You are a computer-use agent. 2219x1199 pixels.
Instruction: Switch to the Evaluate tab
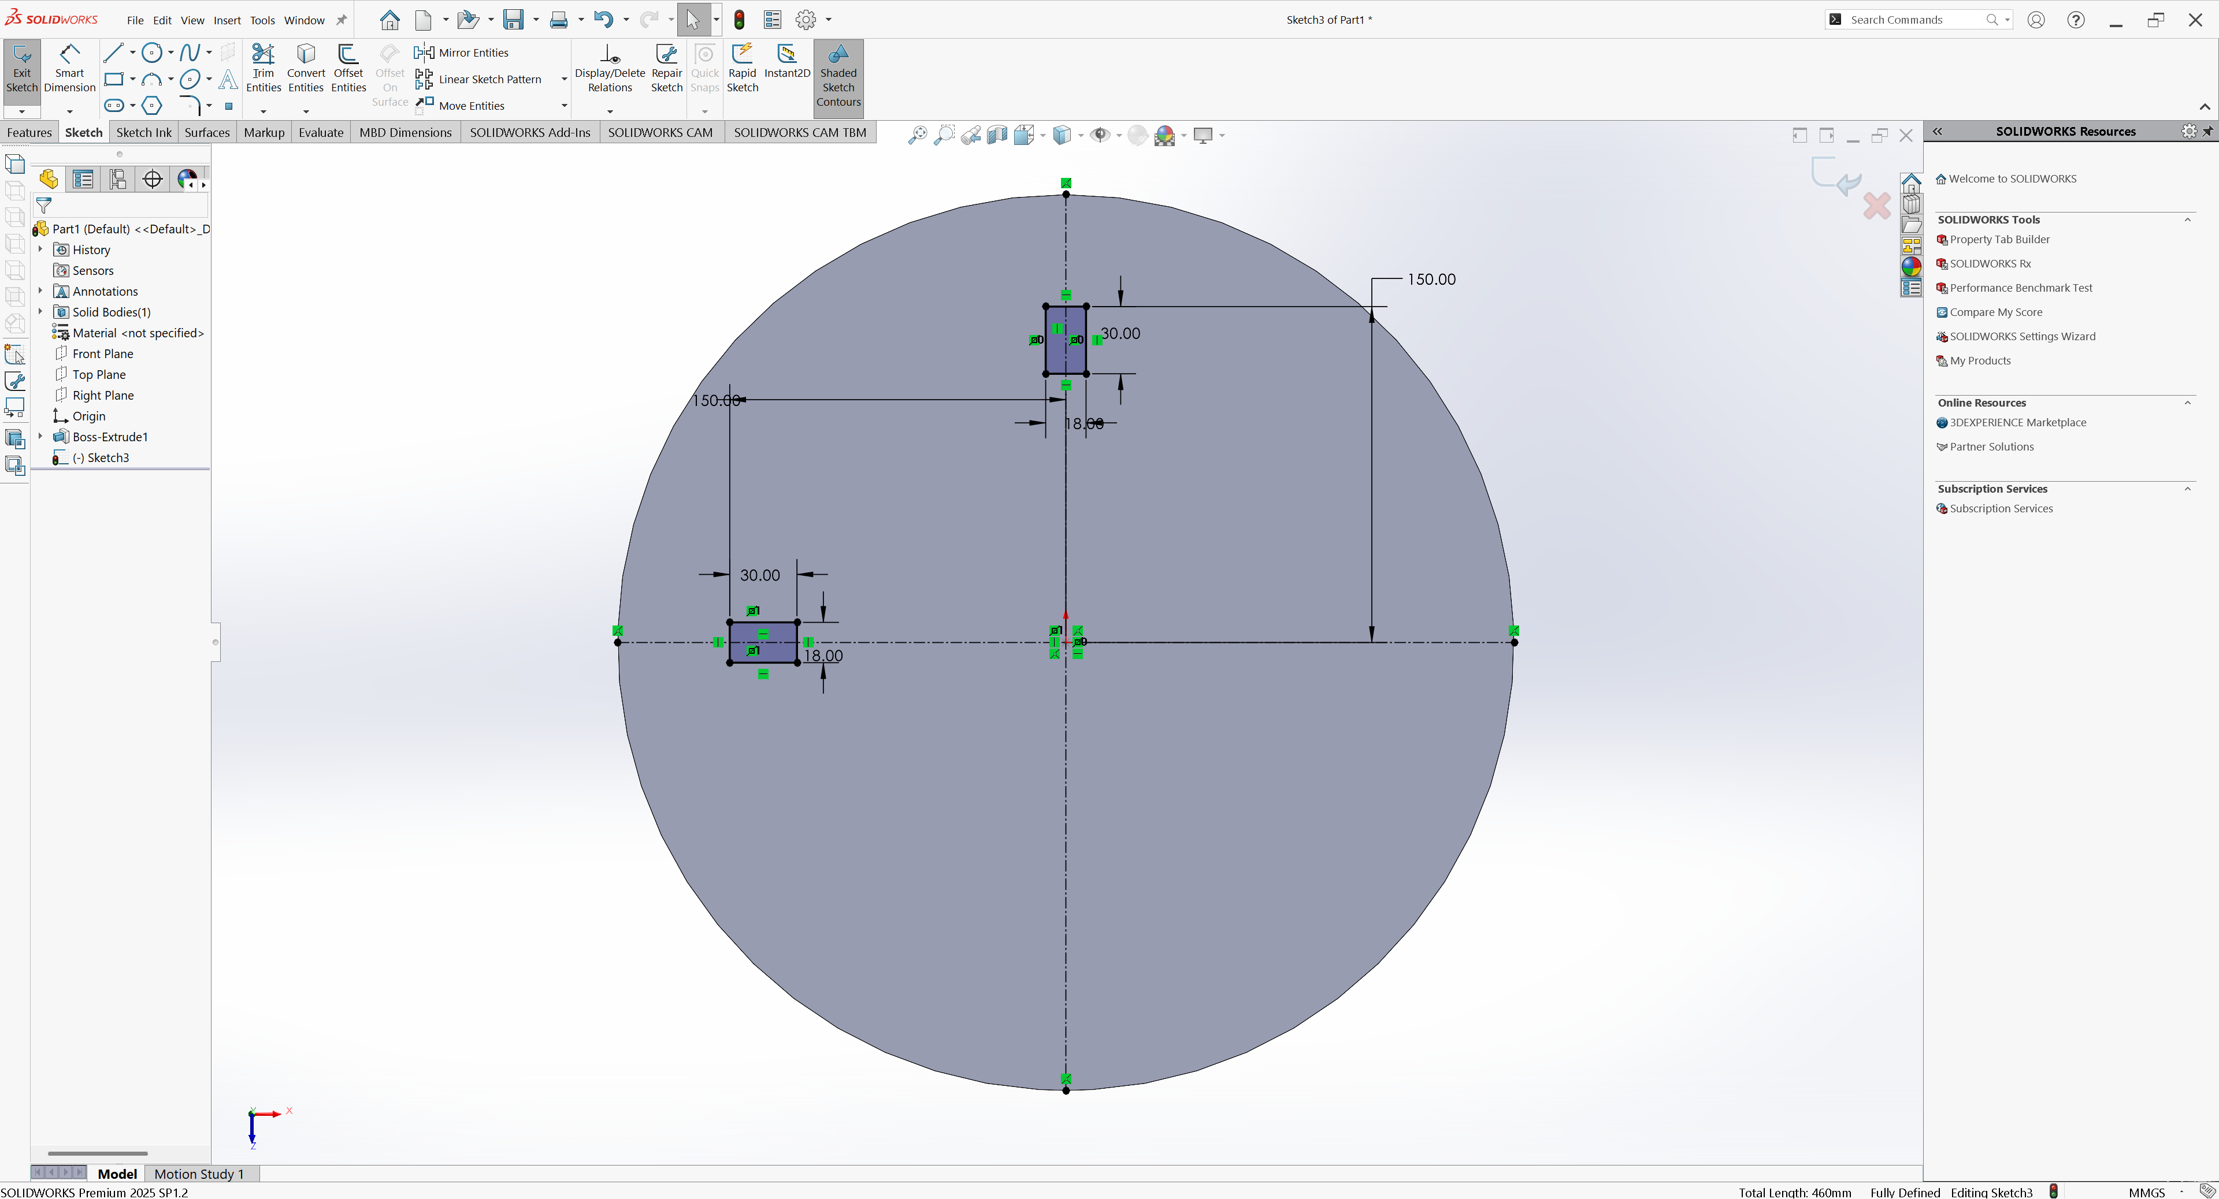[x=321, y=133]
